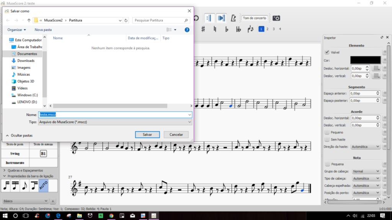Open the Organizar menu

point(16,29)
